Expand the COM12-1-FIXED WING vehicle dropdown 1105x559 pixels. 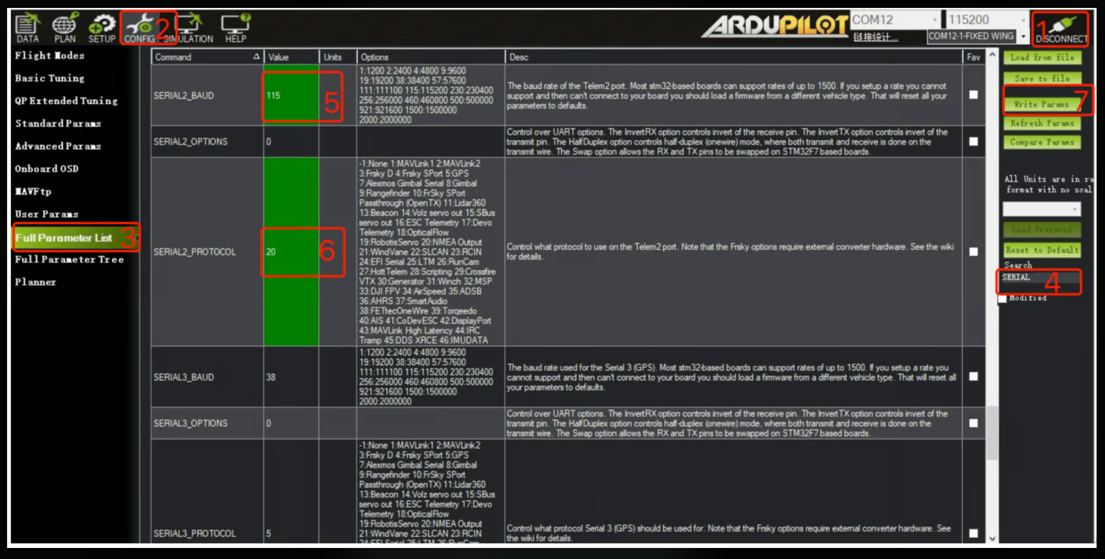tap(1023, 37)
